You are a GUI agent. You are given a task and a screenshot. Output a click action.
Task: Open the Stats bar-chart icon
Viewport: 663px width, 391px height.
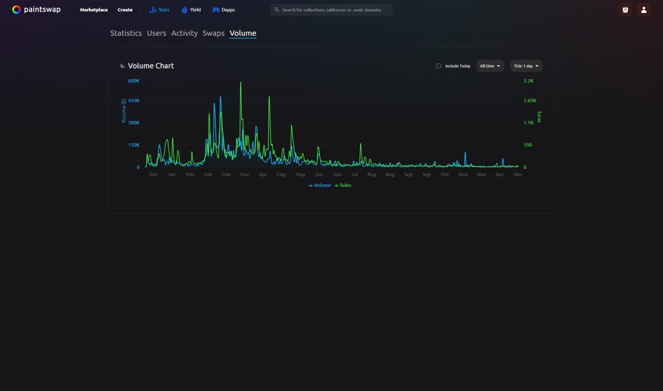pyautogui.click(x=153, y=10)
